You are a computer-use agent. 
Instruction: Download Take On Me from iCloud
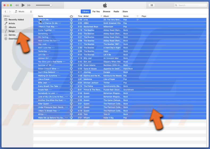coord(71,20)
